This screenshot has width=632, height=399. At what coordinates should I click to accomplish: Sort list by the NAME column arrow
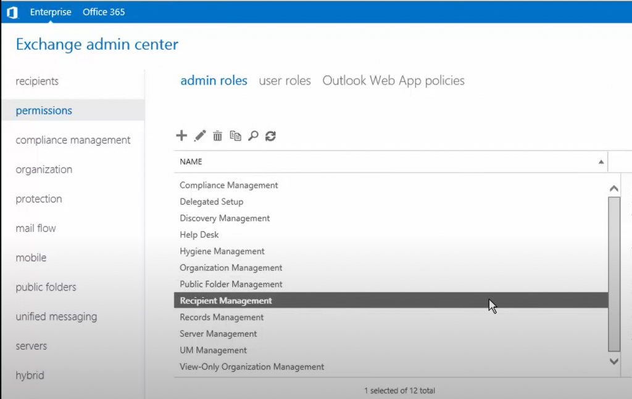coord(601,162)
